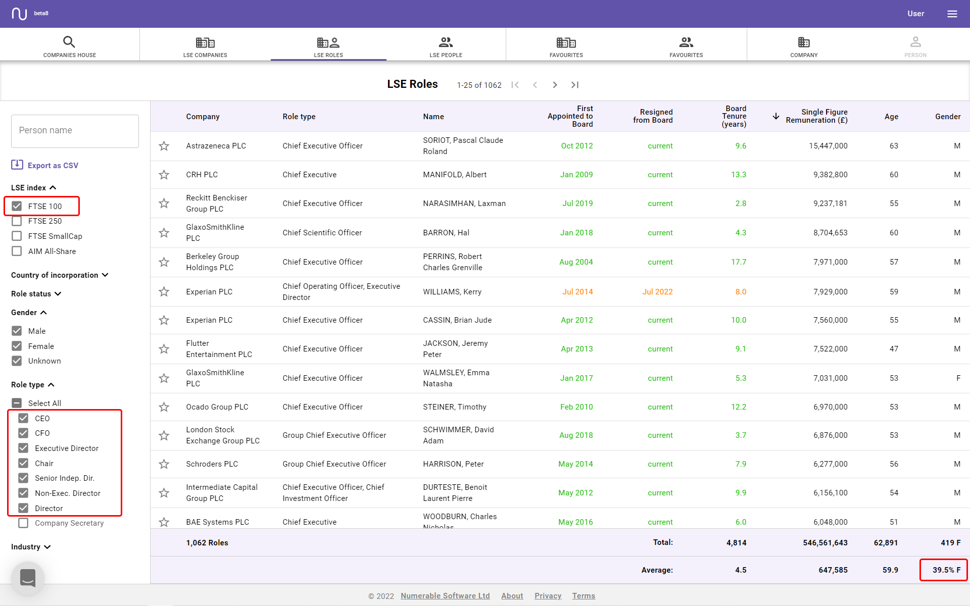
Task: Click the Jul 2022 resigned date
Action: 657,292
